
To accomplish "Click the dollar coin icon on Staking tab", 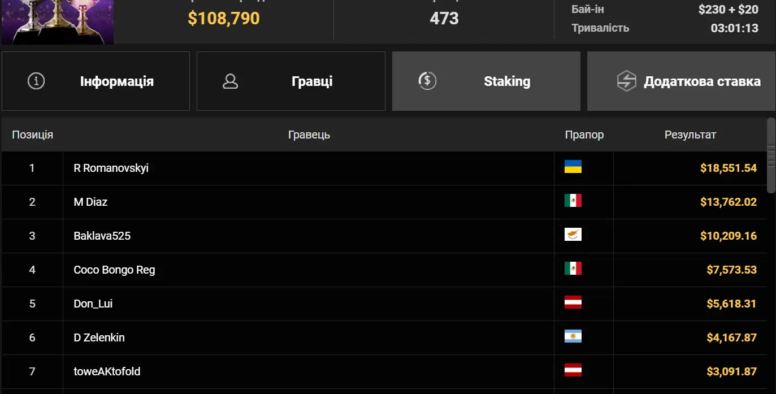I will [x=427, y=81].
